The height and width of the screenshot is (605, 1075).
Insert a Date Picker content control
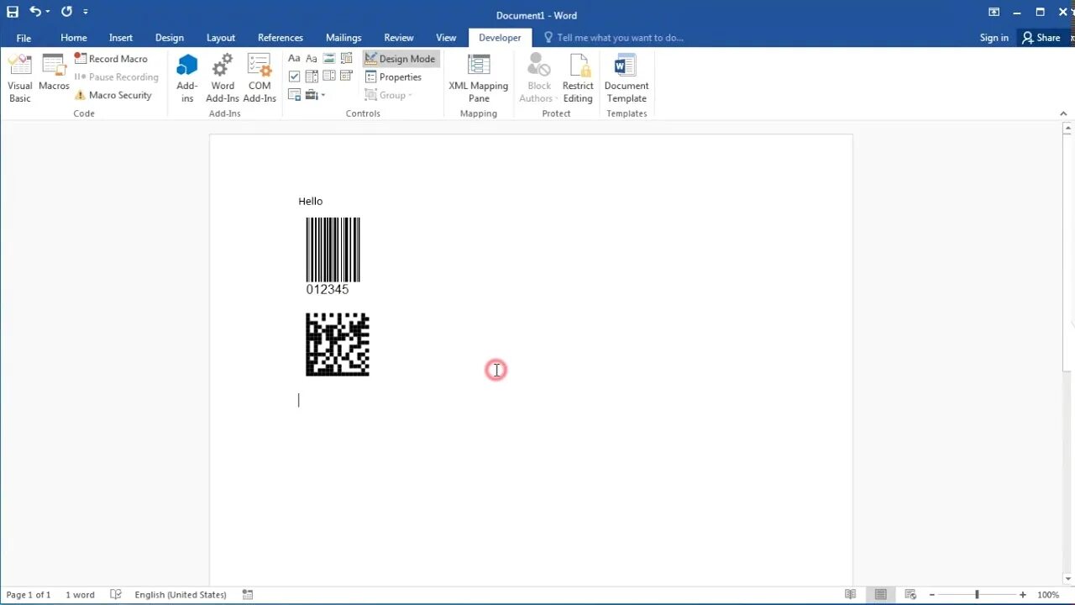click(x=347, y=76)
